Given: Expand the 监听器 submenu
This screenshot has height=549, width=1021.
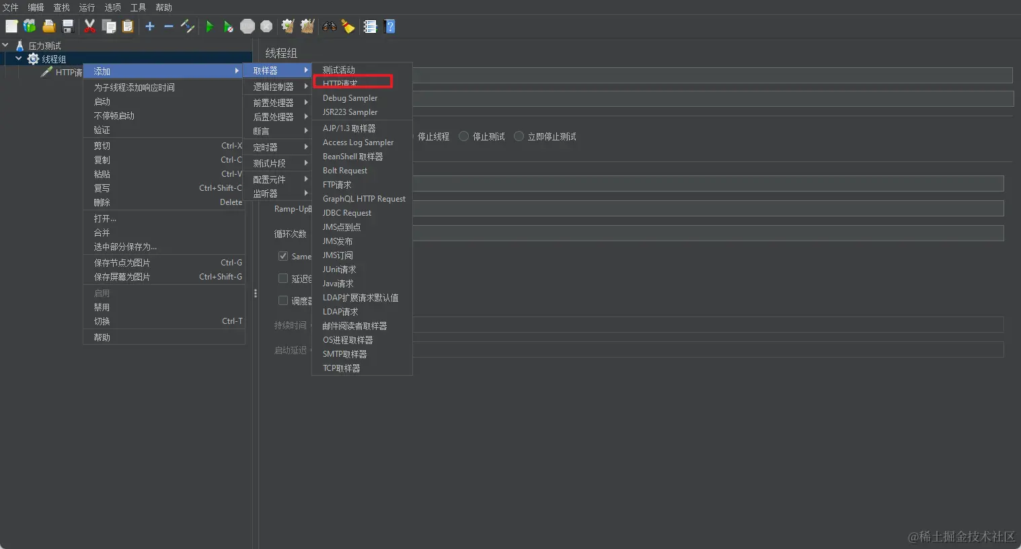Looking at the screenshot, I should tap(277, 194).
